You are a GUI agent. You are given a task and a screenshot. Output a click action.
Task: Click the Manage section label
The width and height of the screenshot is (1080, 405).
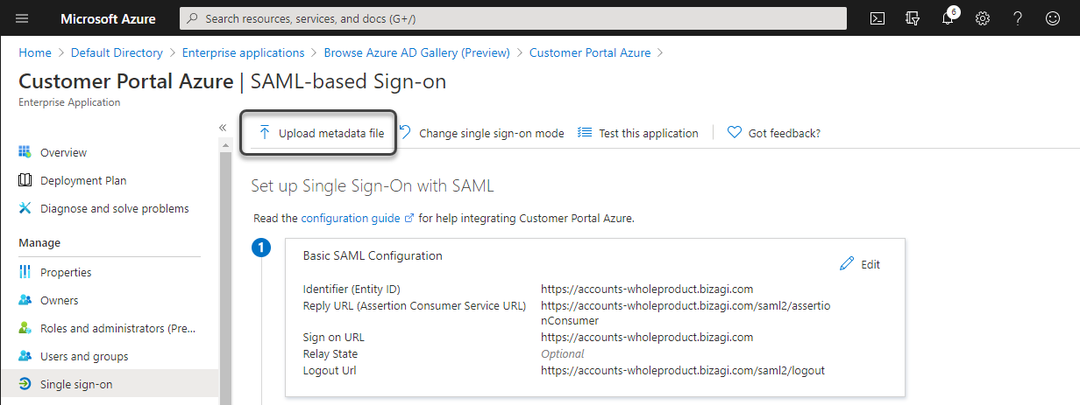[x=39, y=242]
